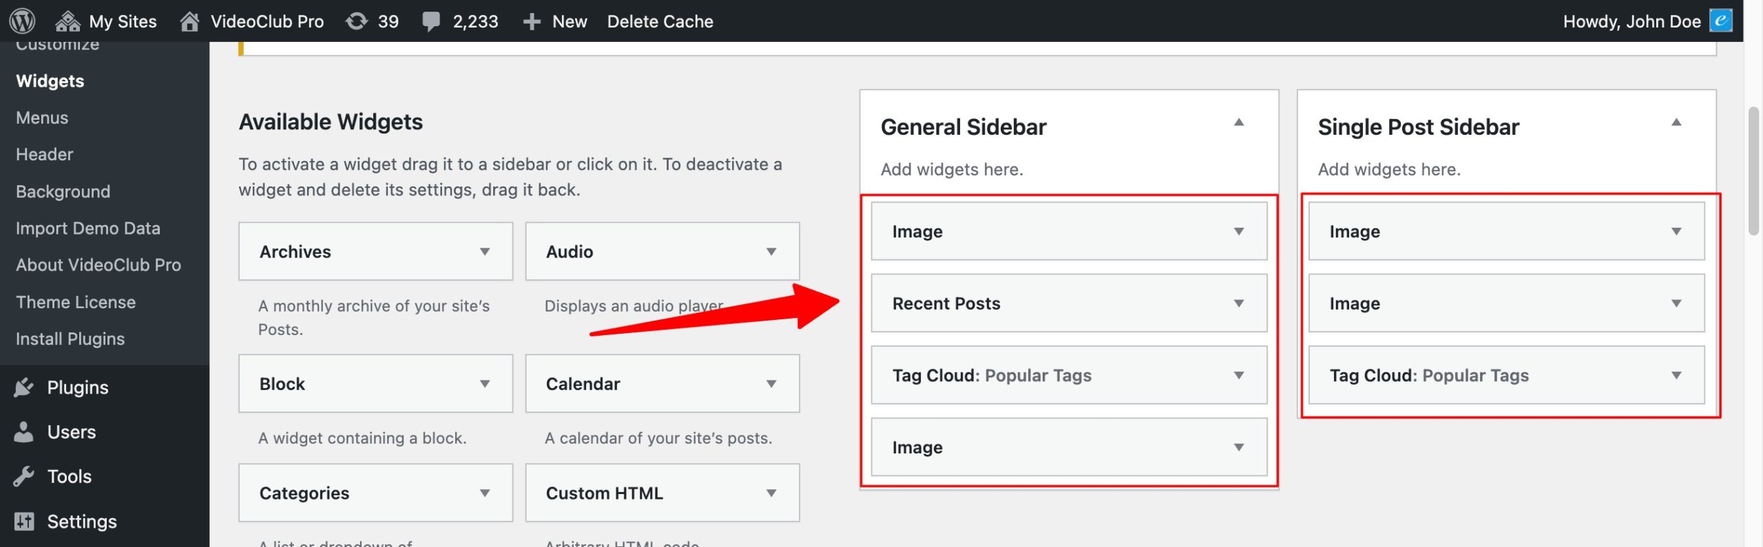Screen dimensions: 1763x547
Task: Collapse the Single Post Sidebar panel
Action: click(1676, 122)
